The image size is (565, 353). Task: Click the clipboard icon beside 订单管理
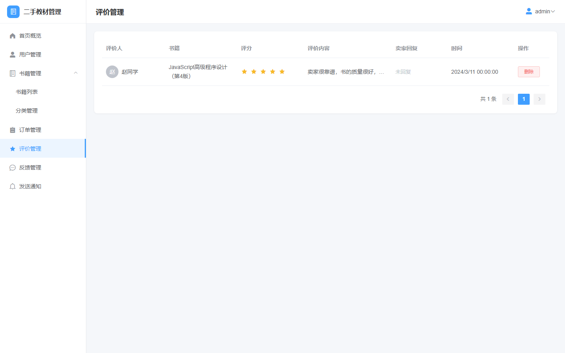tap(13, 130)
